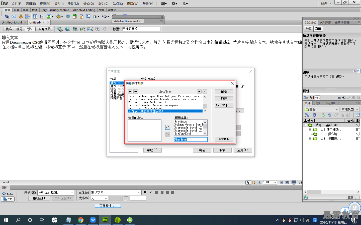Toggle Bold in Properties panel
Image resolution: width=361 pixels, height=225 pixels.
coord(145,192)
